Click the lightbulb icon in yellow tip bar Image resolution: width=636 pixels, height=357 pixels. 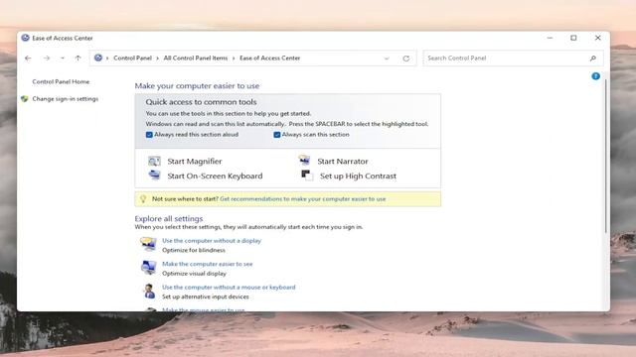(x=143, y=198)
